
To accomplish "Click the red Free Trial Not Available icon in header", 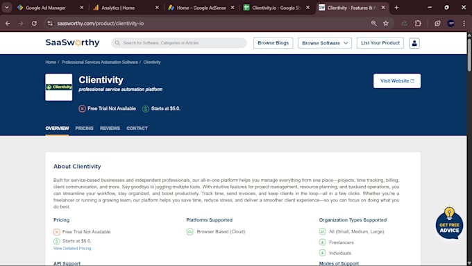I will point(82,109).
